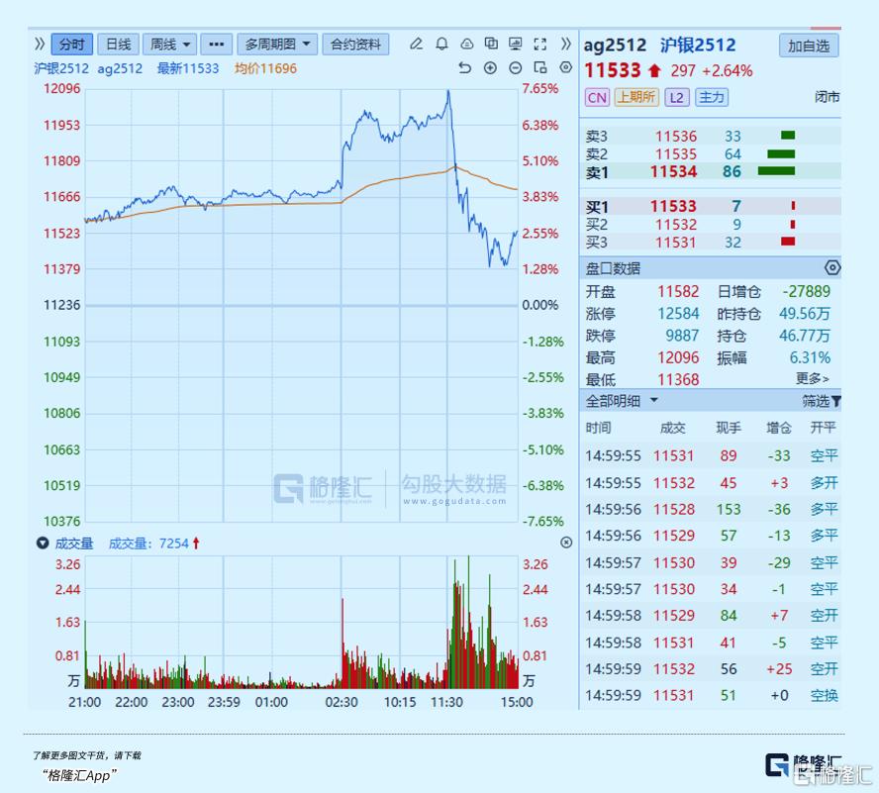Click the 14:59:58 trade at 11529
Image resolution: width=879 pixels, height=793 pixels.
click(711, 615)
